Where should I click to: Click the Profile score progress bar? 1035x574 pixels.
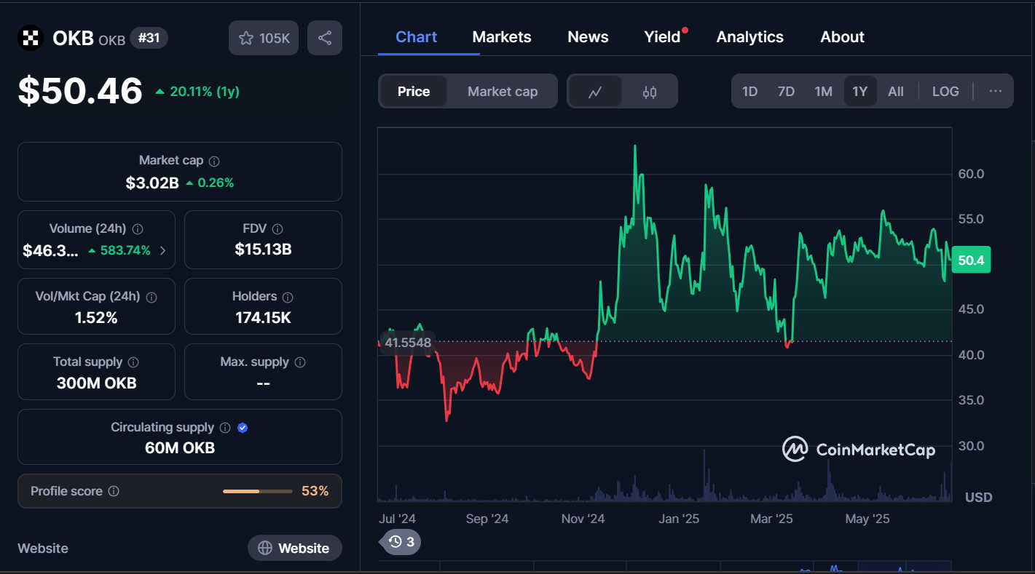258,492
